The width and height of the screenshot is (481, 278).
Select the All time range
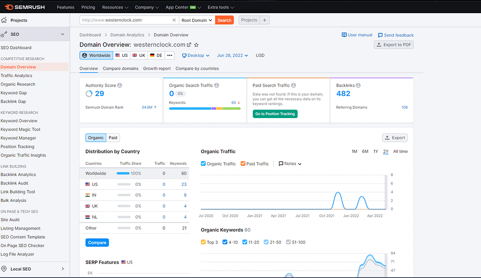[400, 151]
